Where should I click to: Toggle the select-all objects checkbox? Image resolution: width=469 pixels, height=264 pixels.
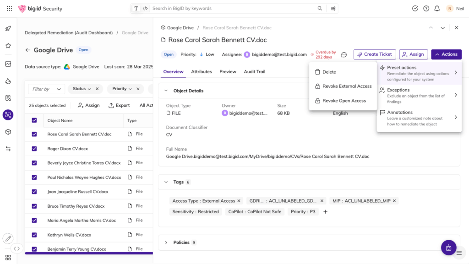click(x=34, y=120)
